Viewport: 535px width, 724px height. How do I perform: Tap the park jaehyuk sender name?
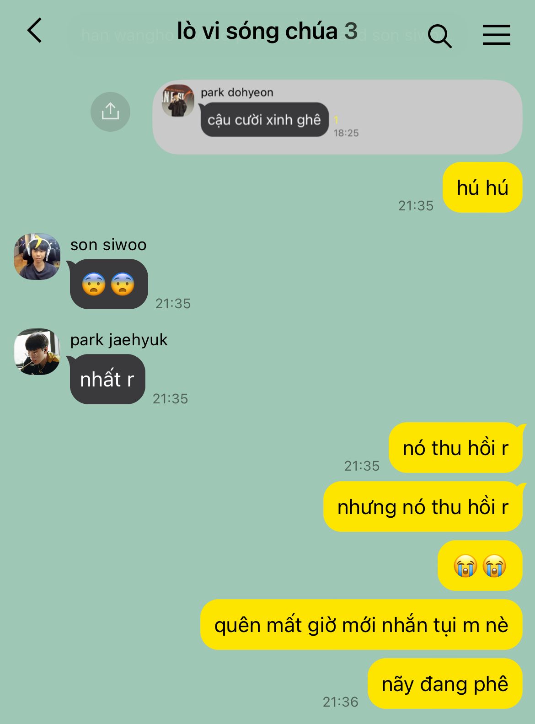pos(119,340)
